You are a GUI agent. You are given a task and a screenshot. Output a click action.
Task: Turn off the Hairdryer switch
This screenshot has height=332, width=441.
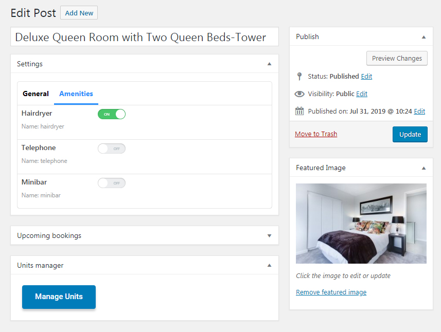pyautogui.click(x=112, y=114)
